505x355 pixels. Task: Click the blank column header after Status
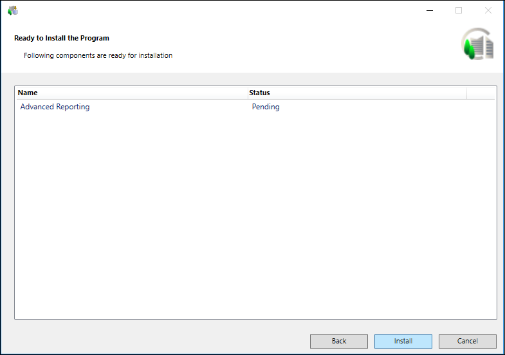[x=481, y=93]
